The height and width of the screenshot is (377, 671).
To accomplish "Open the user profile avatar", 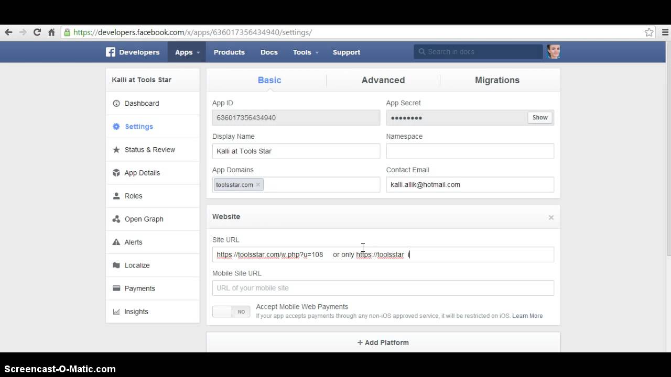I will coord(554,51).
